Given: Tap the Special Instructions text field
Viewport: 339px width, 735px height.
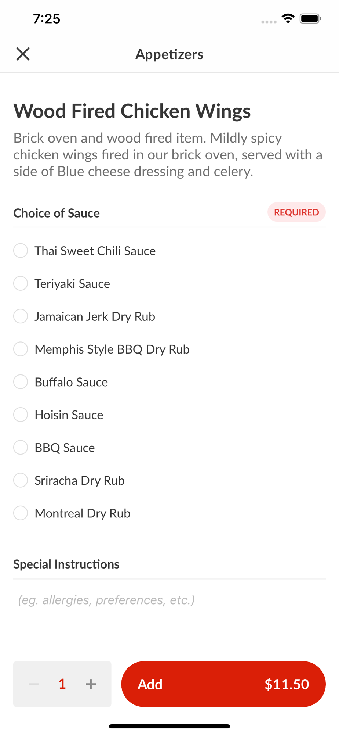Looking at the screenshot, I should tap(169, 600).
